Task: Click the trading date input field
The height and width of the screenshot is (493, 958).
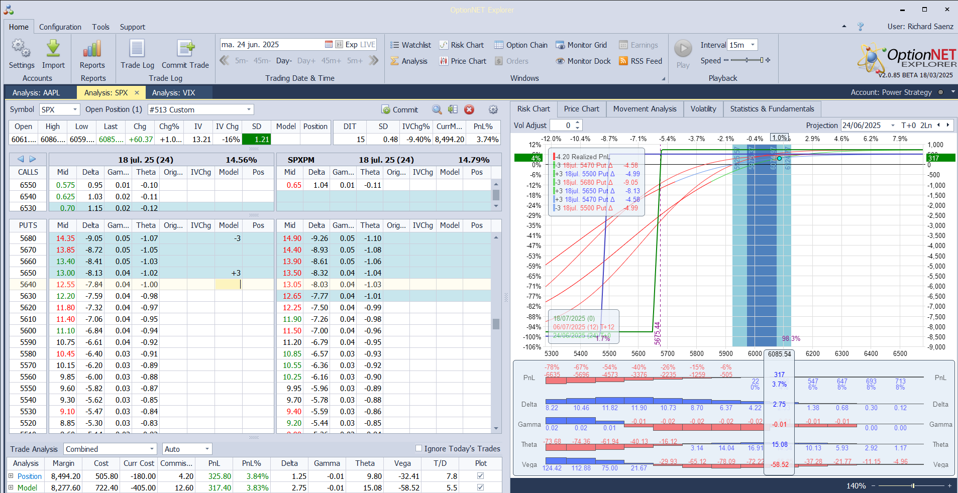Action: click(x=272, y=44)
